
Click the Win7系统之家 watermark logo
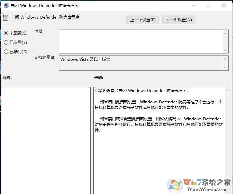coord(199,185)
